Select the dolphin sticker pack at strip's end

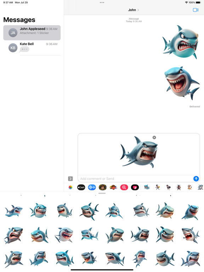coord(200,187)
